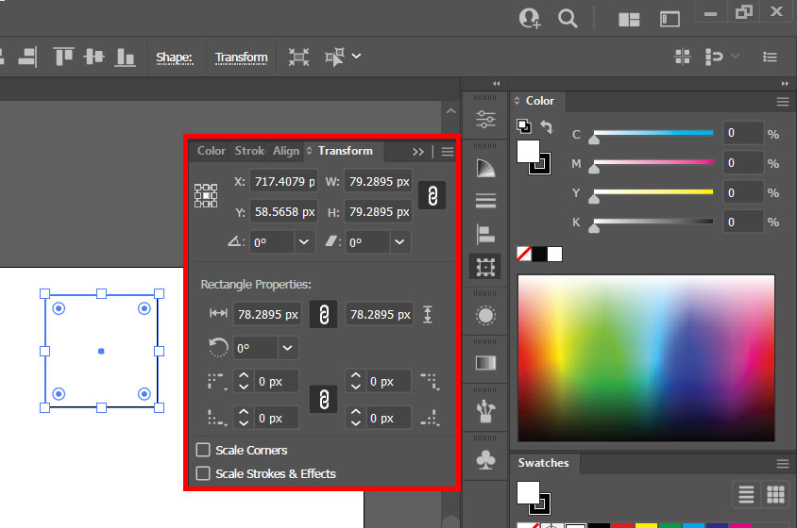Enable Scale Strokes & Effects checkbox
This screenshot has height=528, width=797.
203,473
